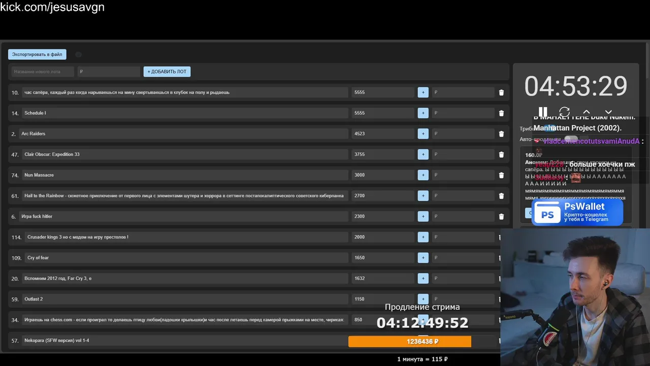This screenshot has height=366, width=650.
Task: Click 'Clair Obscur: Expedition 33' lot name
Action: 185,155
